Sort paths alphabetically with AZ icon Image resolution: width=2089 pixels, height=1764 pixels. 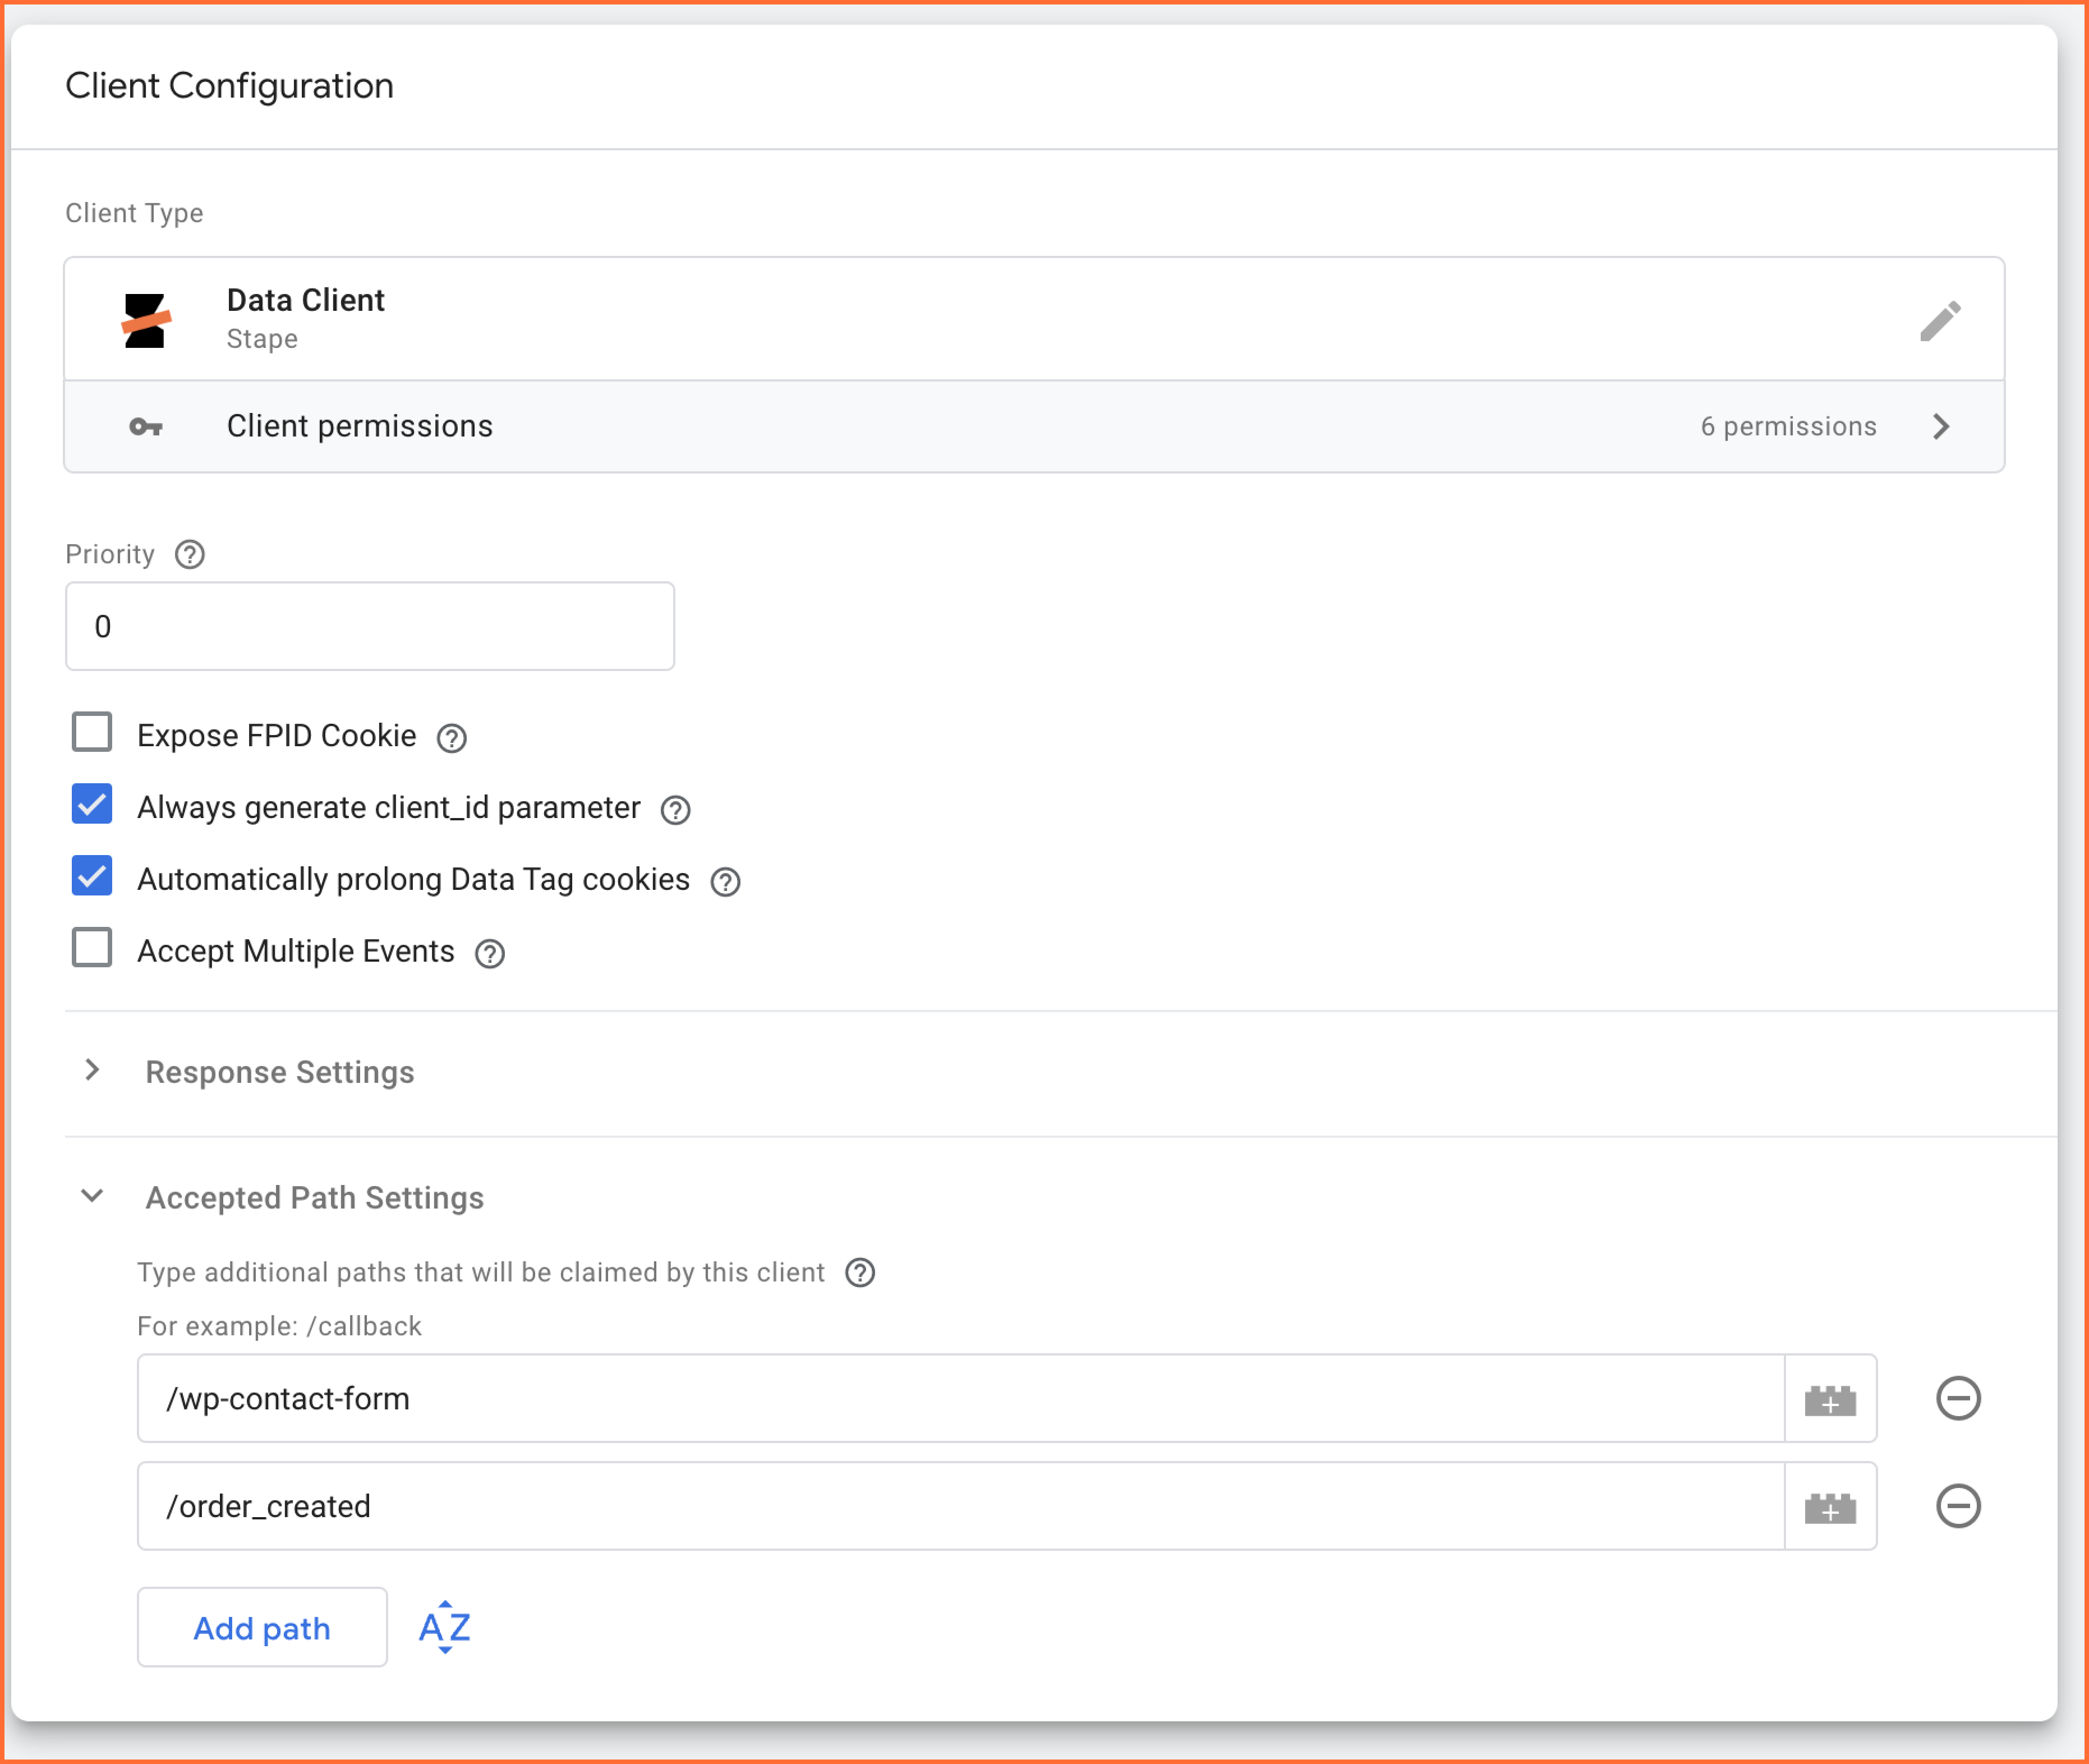tap(445, 1627)
